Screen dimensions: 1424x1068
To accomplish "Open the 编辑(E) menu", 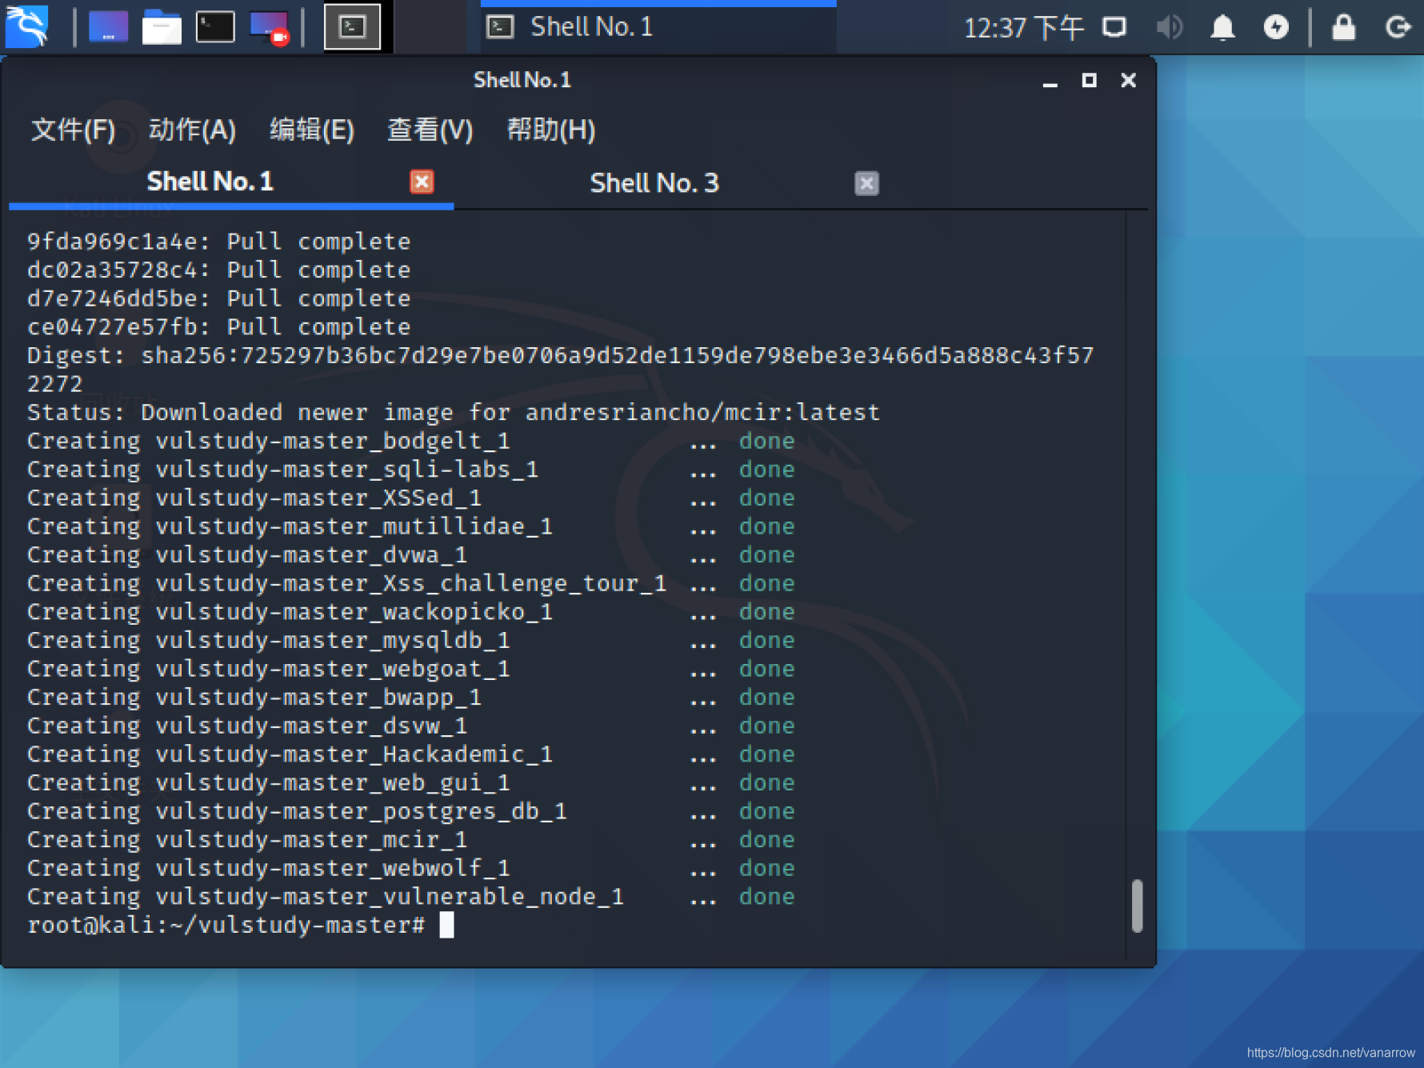I will (312, 130).
